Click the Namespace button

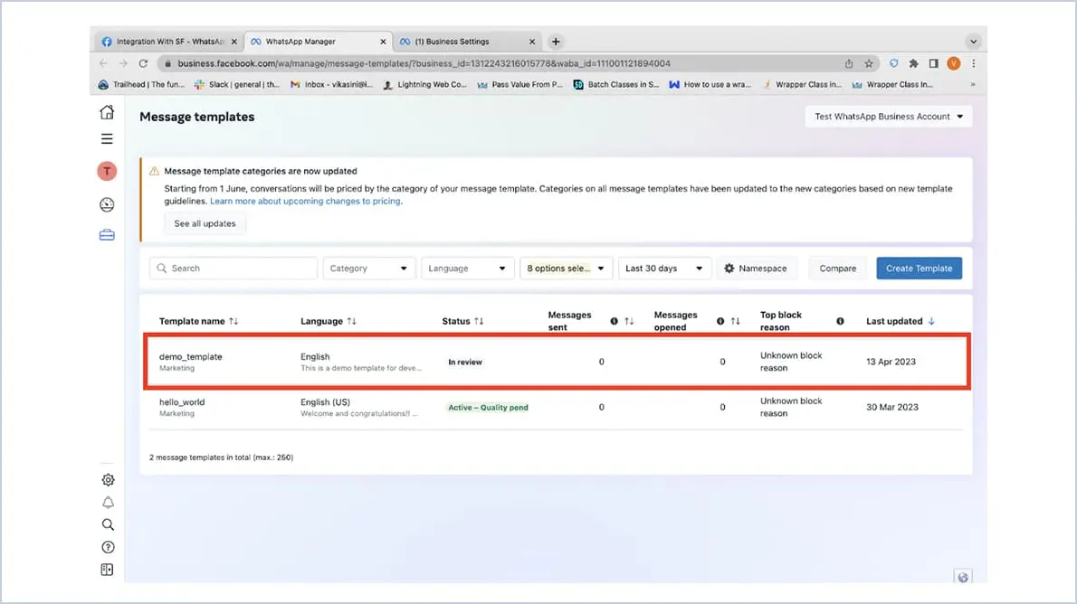(x=756, y=269)
